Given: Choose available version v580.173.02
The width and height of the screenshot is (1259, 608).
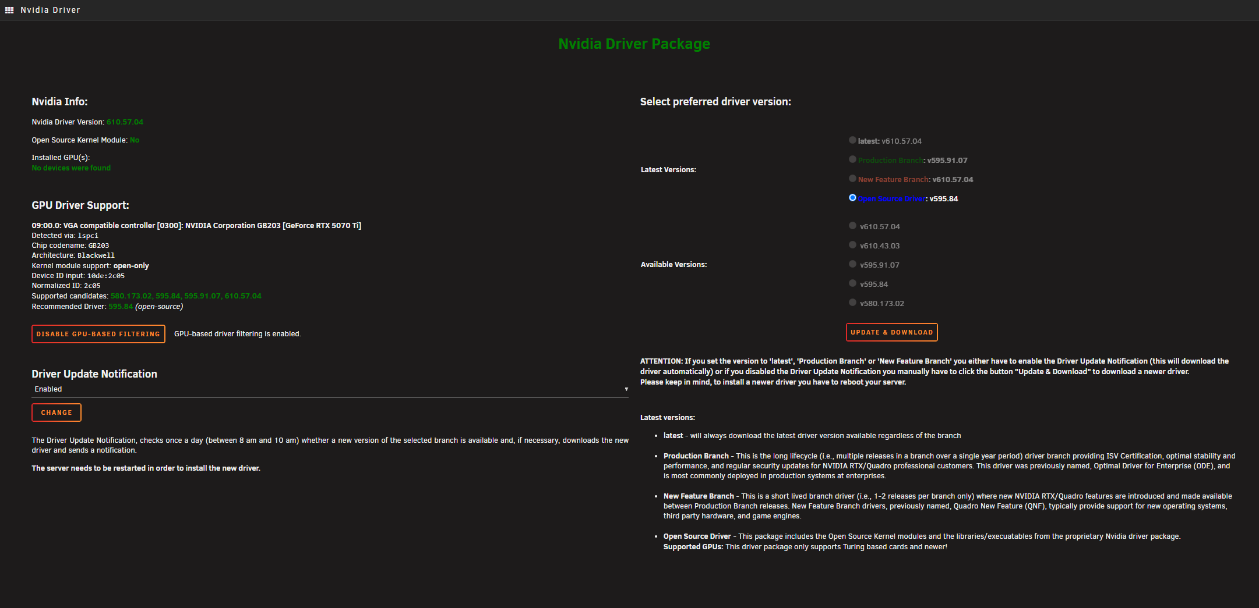Looking at the screenshot, I should click(852, 303).
